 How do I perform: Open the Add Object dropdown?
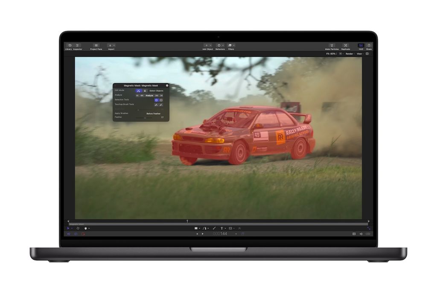[x=210, y=45]
